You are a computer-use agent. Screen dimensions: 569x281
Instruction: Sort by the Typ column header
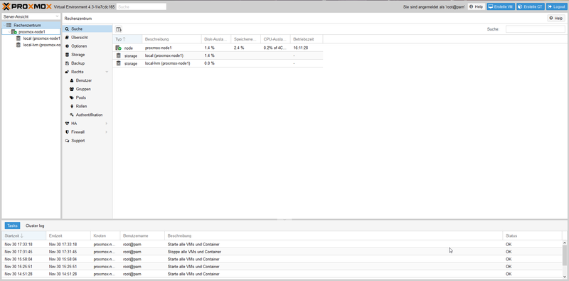(x=127, y=39)
